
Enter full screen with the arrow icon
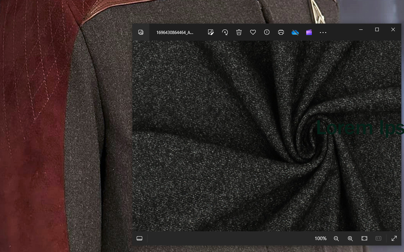(x=394, y=238)
